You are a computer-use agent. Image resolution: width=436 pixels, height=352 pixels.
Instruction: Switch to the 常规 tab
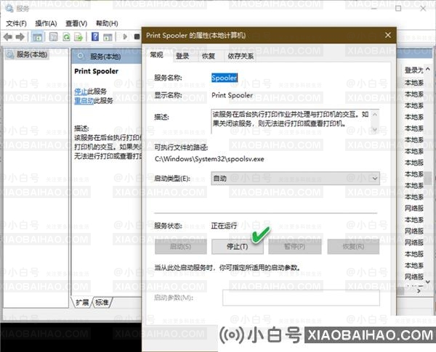(156, 55)
